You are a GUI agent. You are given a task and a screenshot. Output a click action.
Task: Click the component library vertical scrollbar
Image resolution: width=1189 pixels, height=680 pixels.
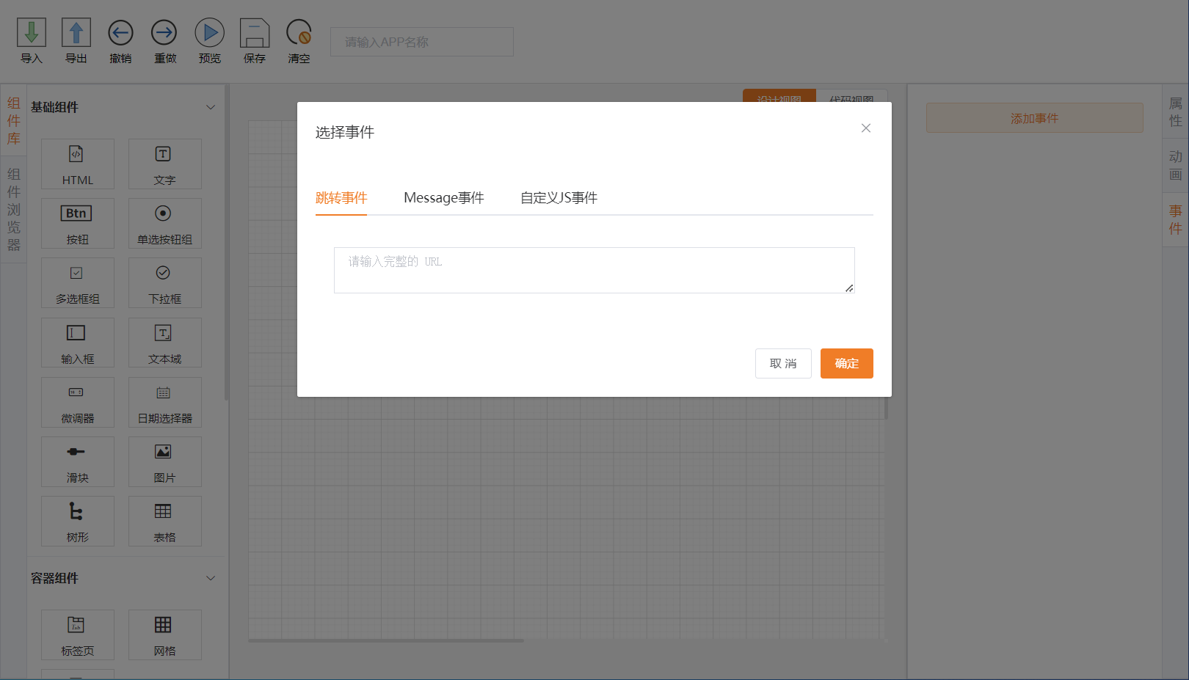coord(227,242)
